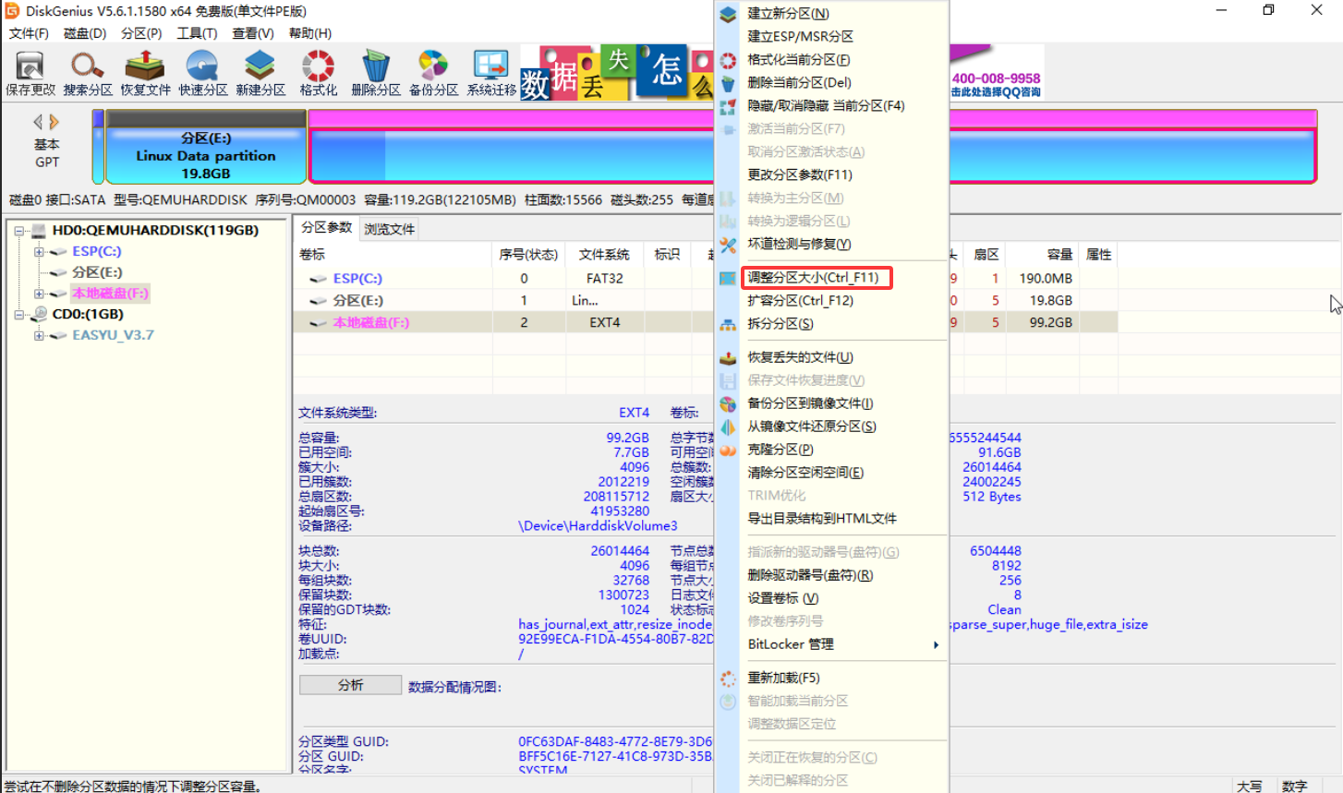Open the 工具(T) menu
The width and height of the screenshot is (1343, 793).
tap(197, 33)
